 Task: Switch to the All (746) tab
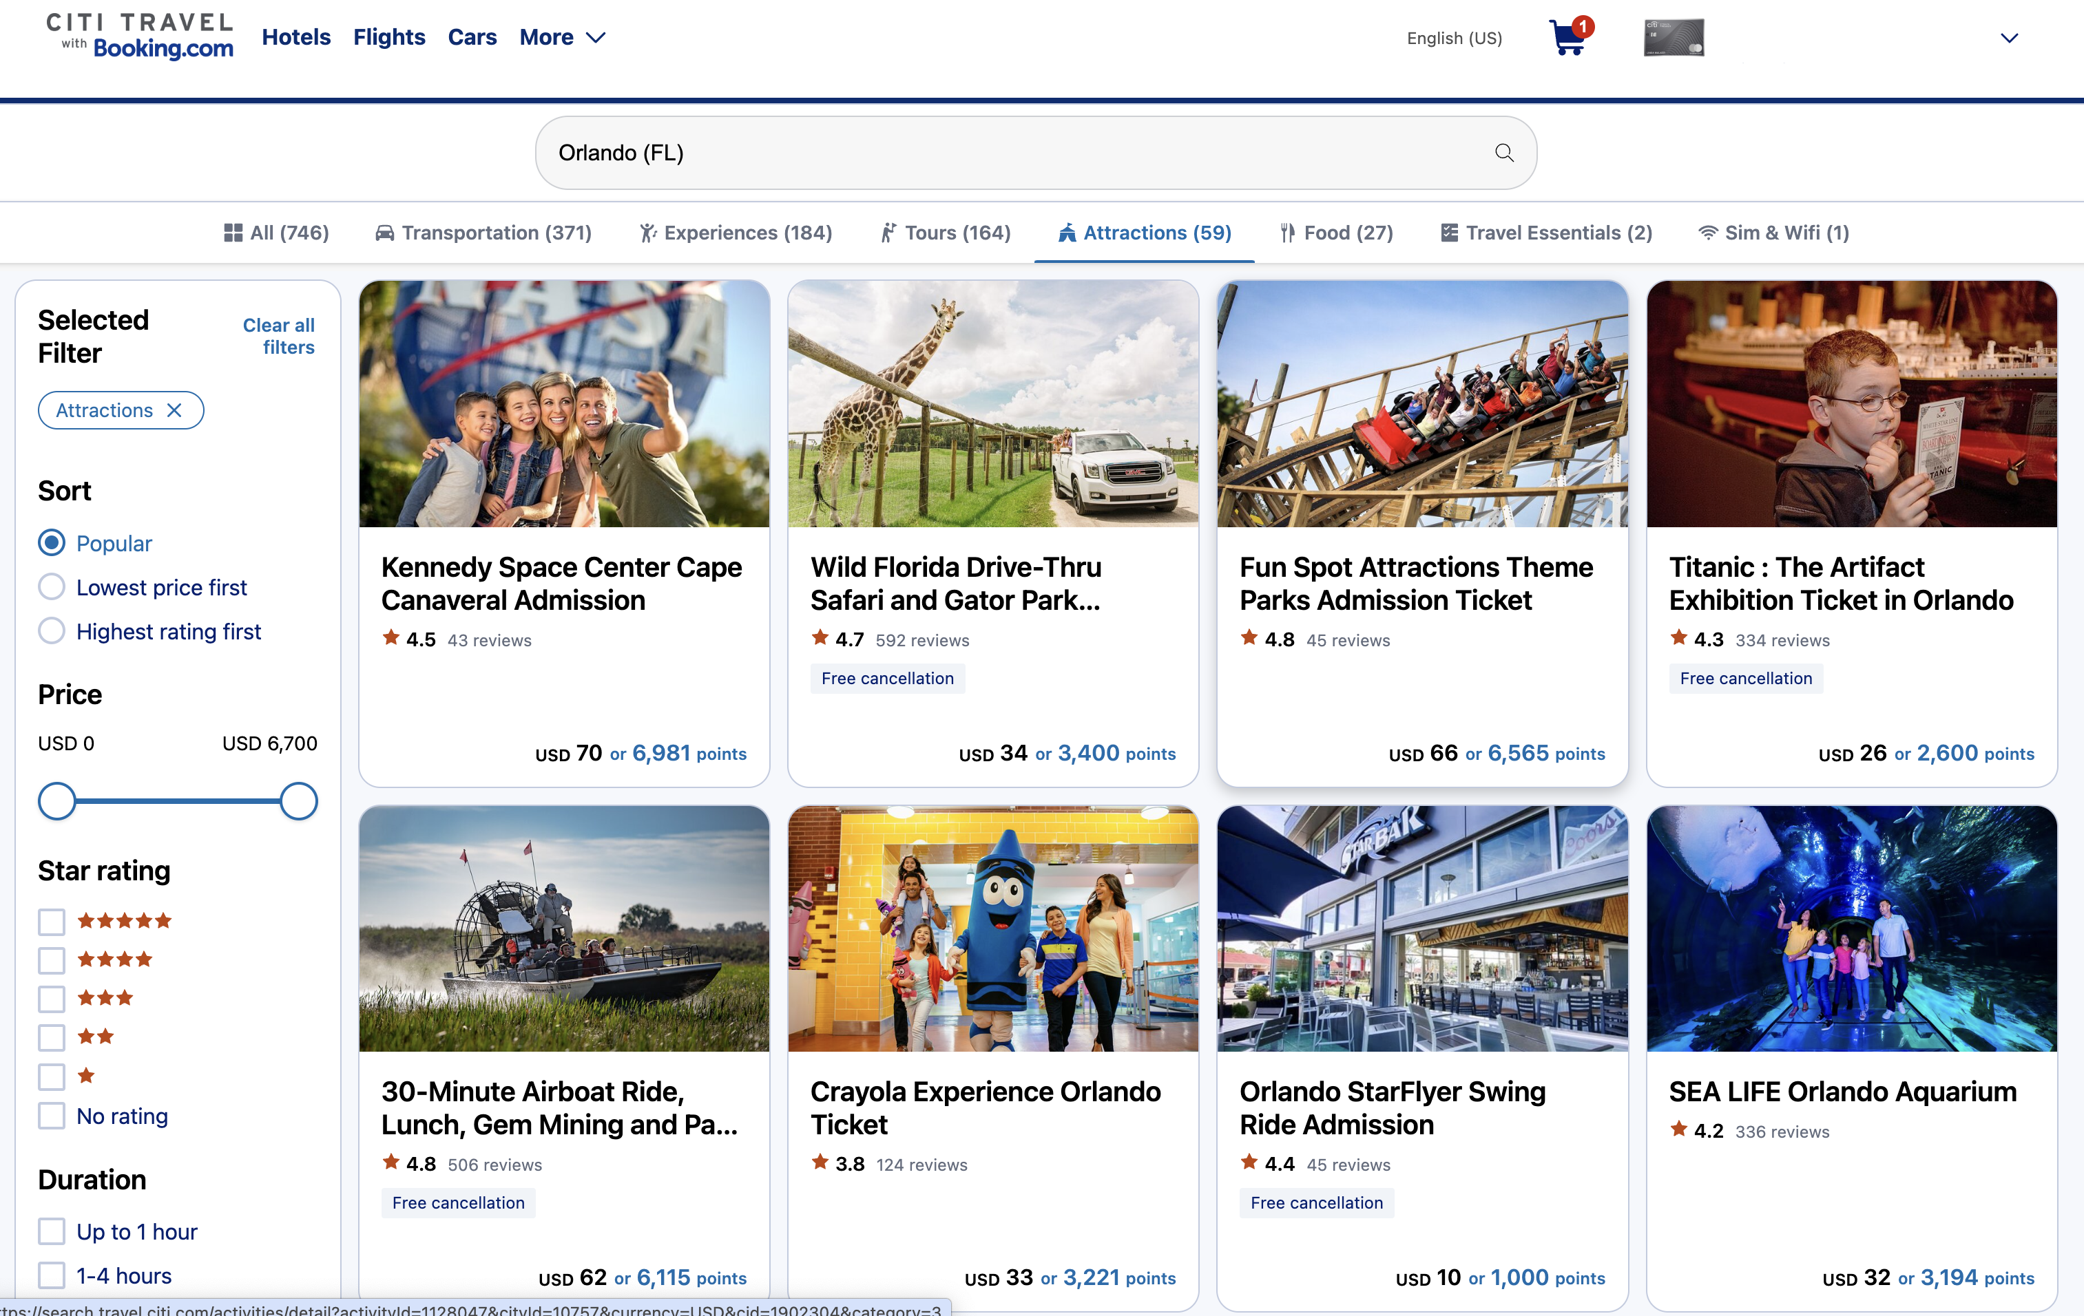(x=276, y=233)
